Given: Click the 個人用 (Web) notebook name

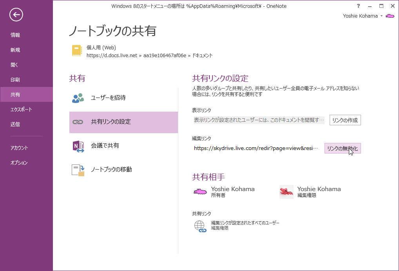Looking at the screenshot, I should click(101, 47).
